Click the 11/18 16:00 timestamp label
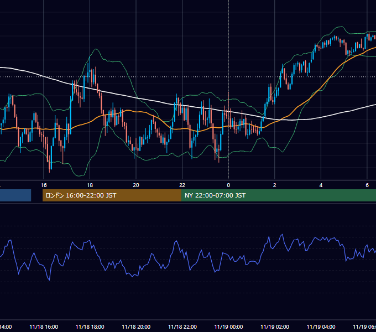This screenshot has width=376, height=332. (44, 326)
